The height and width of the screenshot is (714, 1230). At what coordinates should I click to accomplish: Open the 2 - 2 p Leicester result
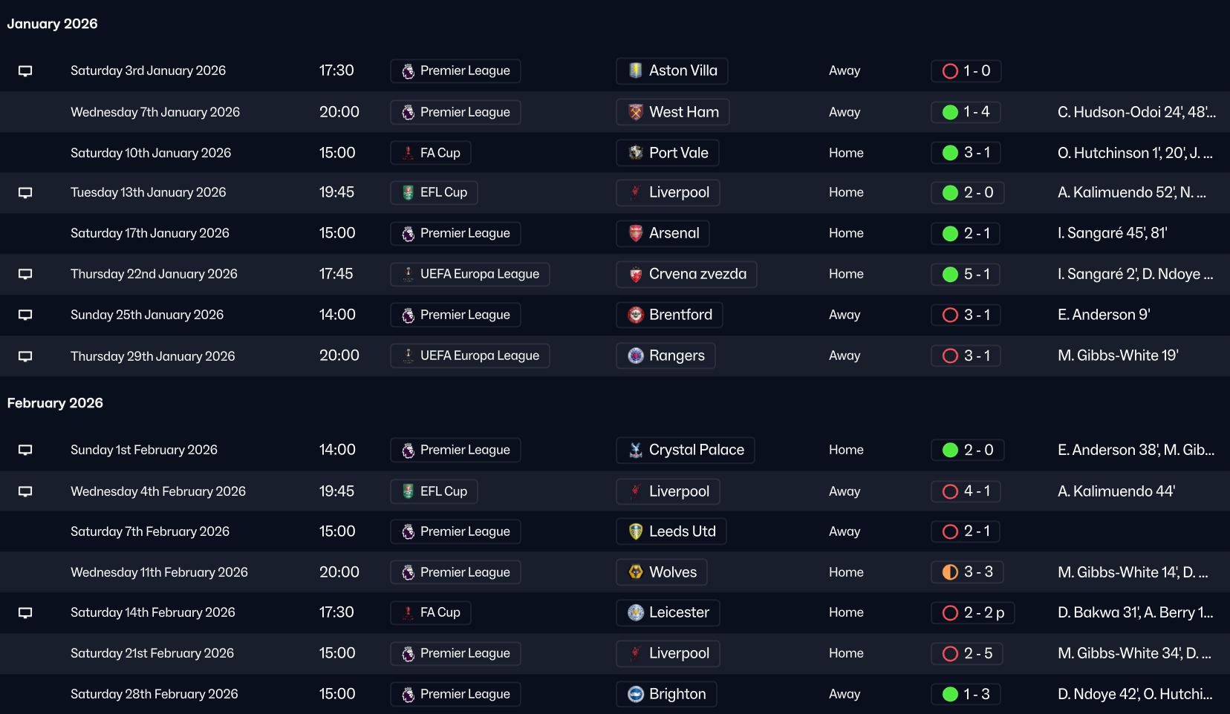point(973,613)
